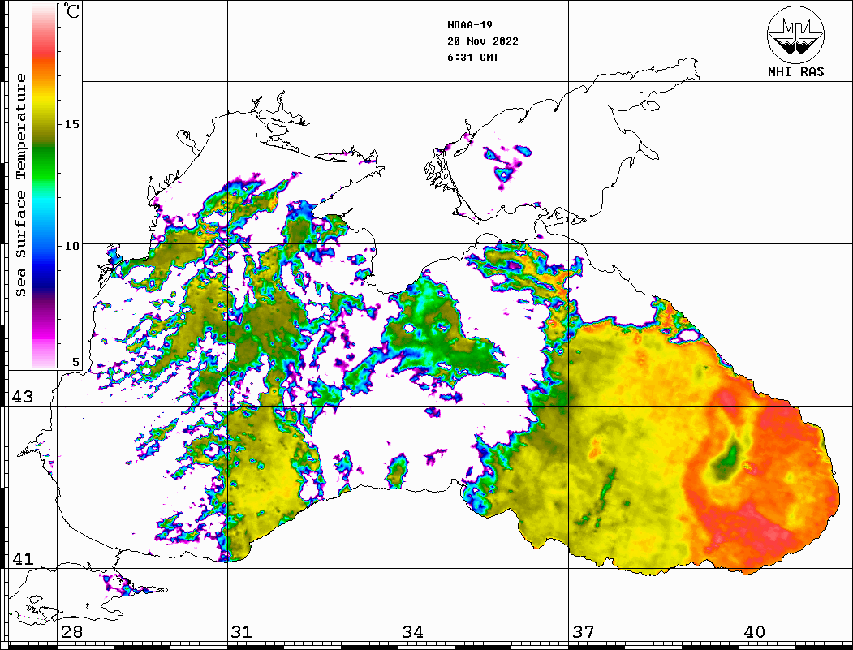853x650 pixels.
Task: Click longitude label '37'
Action: click(584, 632)
